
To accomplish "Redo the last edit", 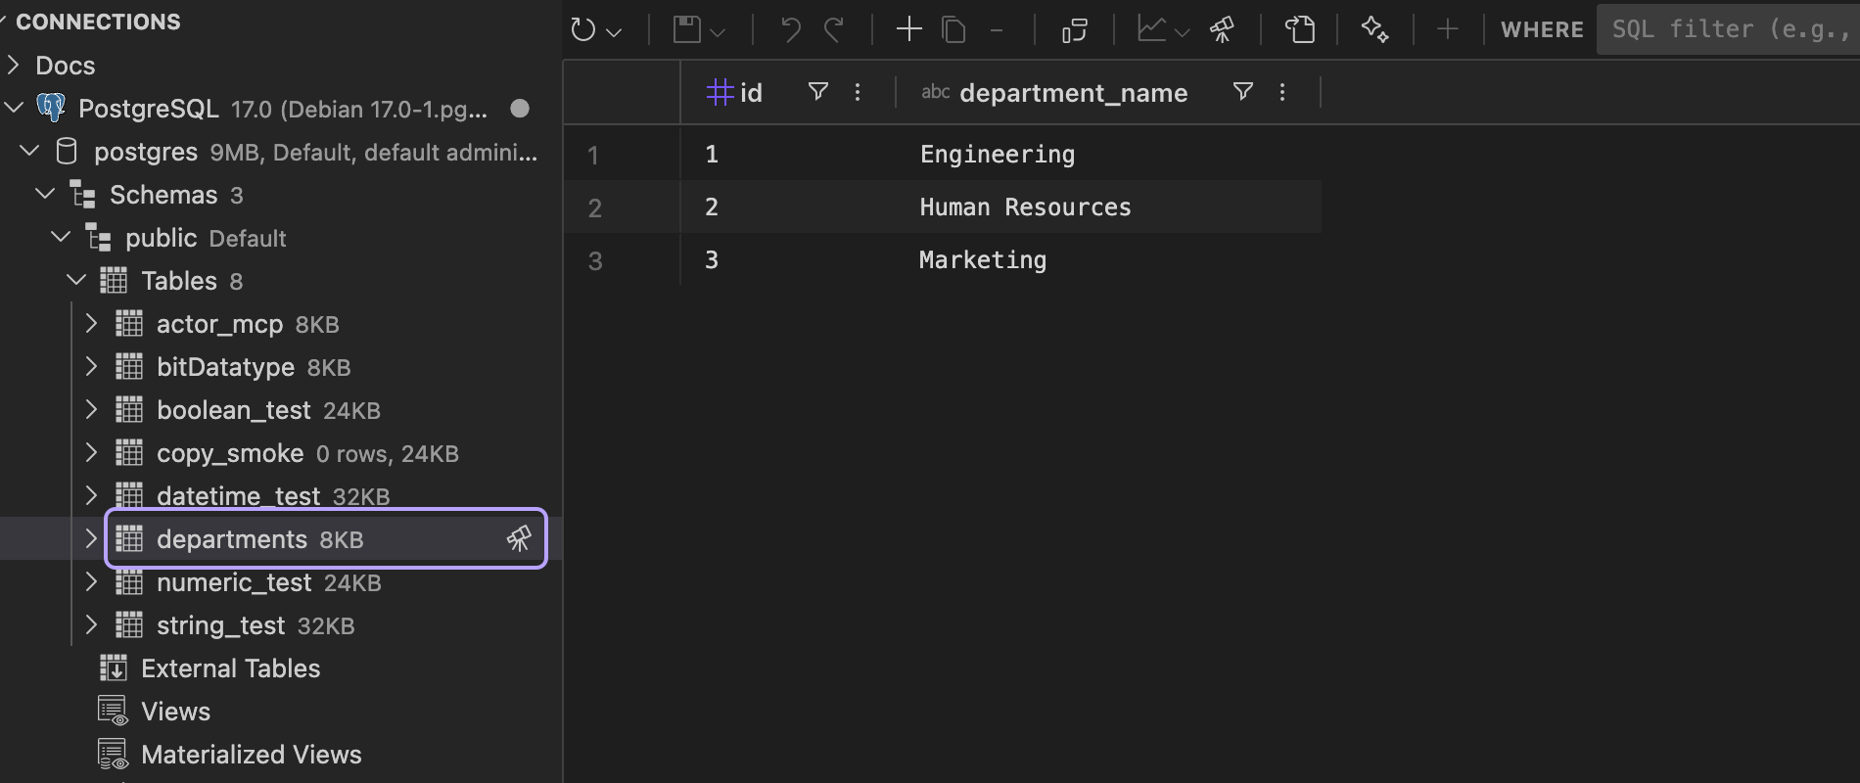I will click(834, 29).
